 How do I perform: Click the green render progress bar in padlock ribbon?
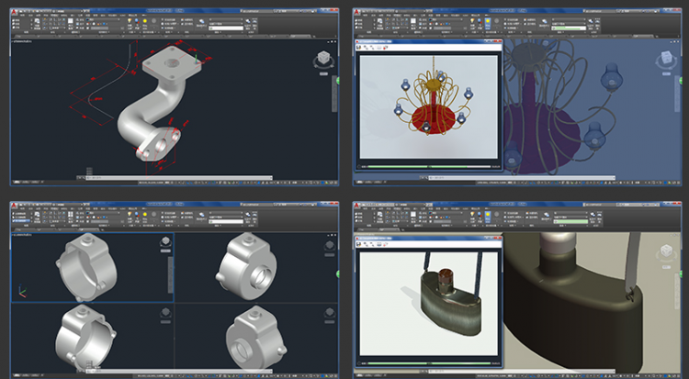[x=570, y=222]
